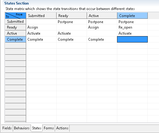
Task: Select Activate cell in Complete column
Action: click(133, 33)
